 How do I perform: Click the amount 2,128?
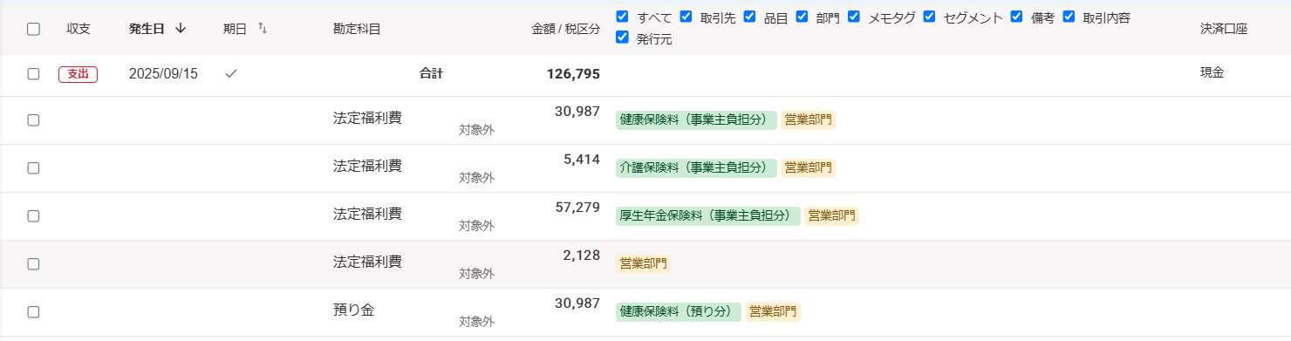click(582, 255)
